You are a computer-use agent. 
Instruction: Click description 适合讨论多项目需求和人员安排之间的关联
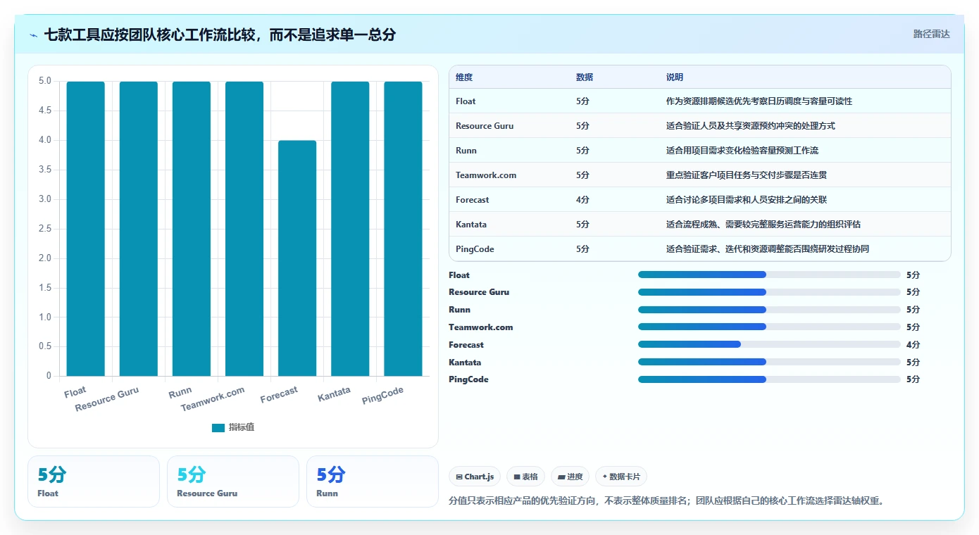tap(747, 200)
